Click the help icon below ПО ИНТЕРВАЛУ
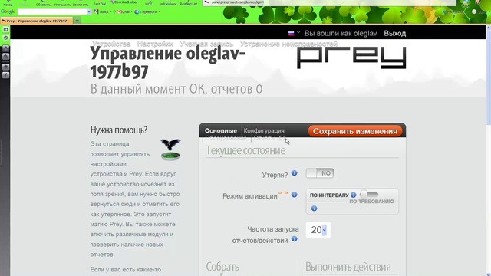The image size is (491, 276). (314, 209)
